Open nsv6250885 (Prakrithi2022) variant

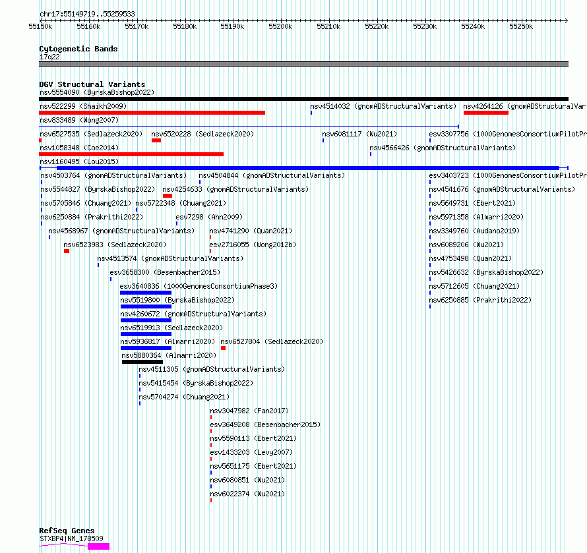coord(480,300)
